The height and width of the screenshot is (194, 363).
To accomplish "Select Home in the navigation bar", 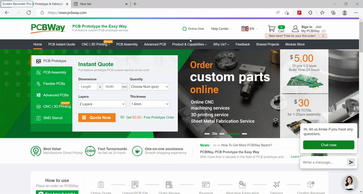I will 38,44.
